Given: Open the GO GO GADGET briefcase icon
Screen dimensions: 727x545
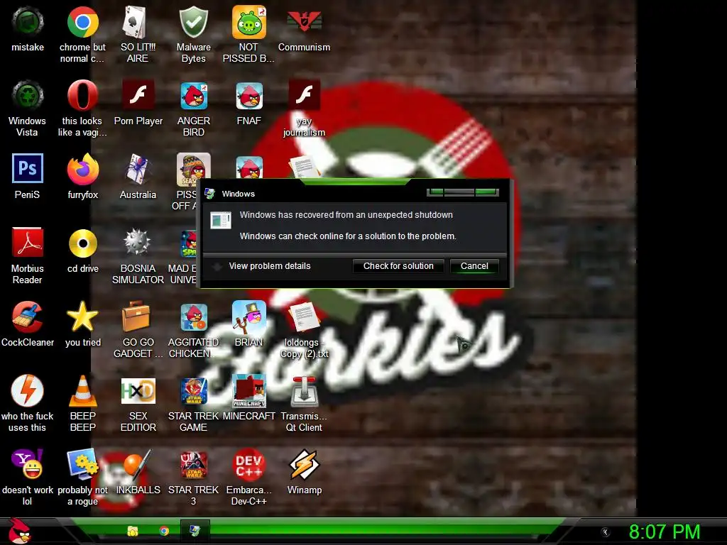Looking at the screenshot, I should tap(136, 317).
